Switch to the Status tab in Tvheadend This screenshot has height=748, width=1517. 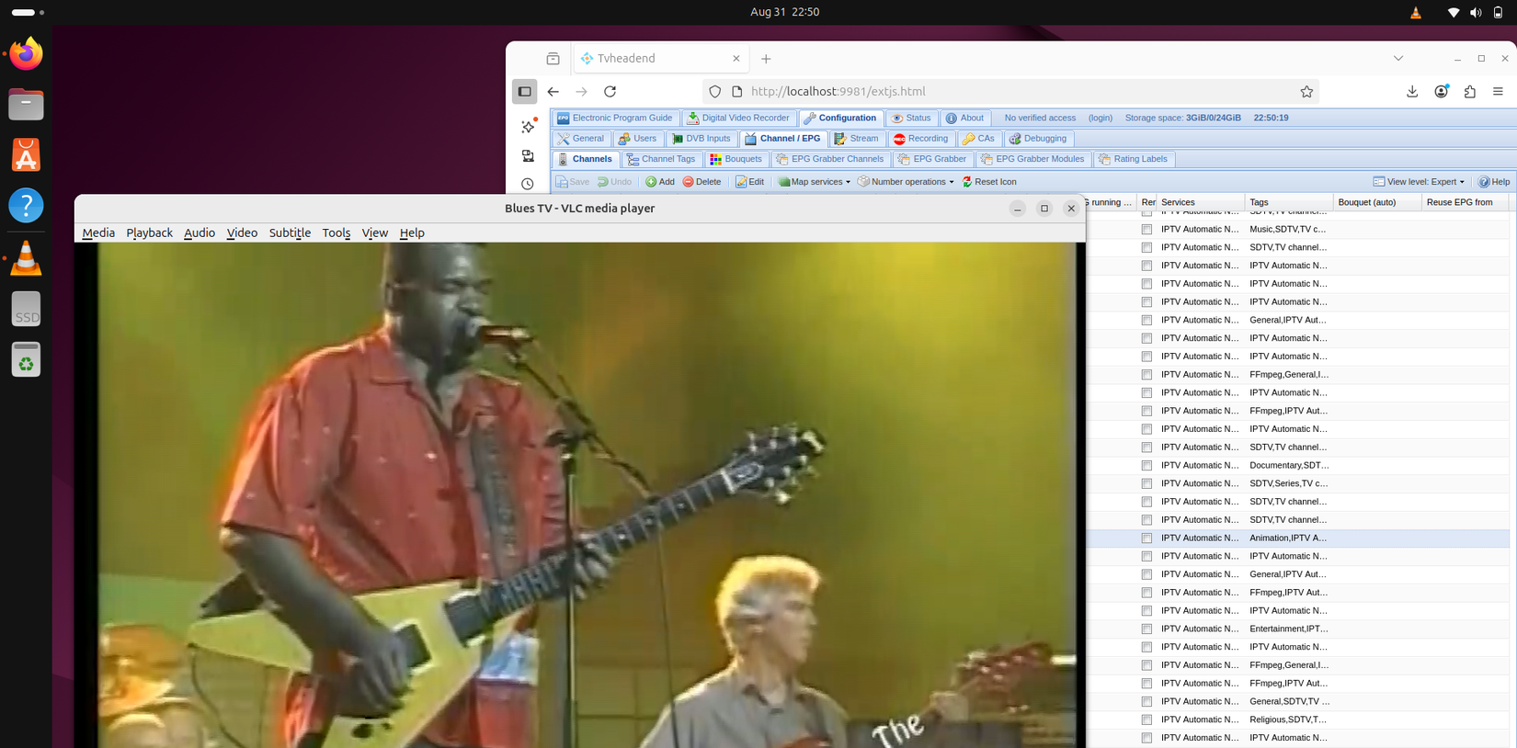click(x=911, y=119)
